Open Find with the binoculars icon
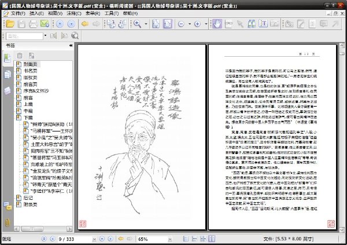Screen dimensions: 347x245 (252, 24)
